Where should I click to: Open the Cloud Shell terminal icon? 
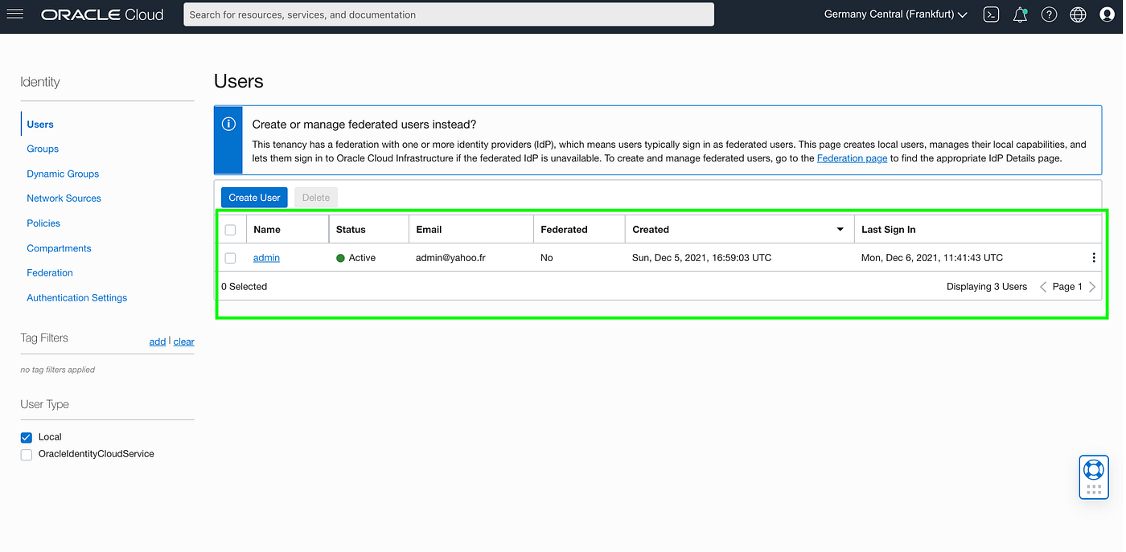point(991,14)
